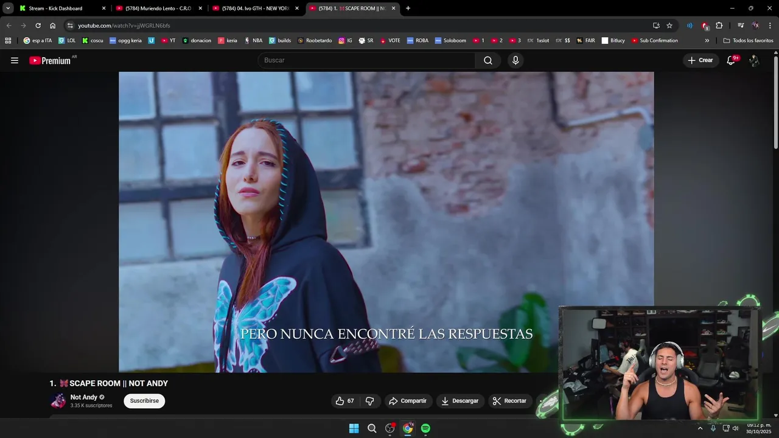Viewport: 779px width, 438px height.
Task: Open the builds bookmark
Action: click(x=280, y=41)
